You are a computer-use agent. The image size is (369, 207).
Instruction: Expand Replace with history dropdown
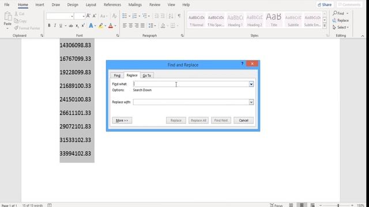coord(251,102)
